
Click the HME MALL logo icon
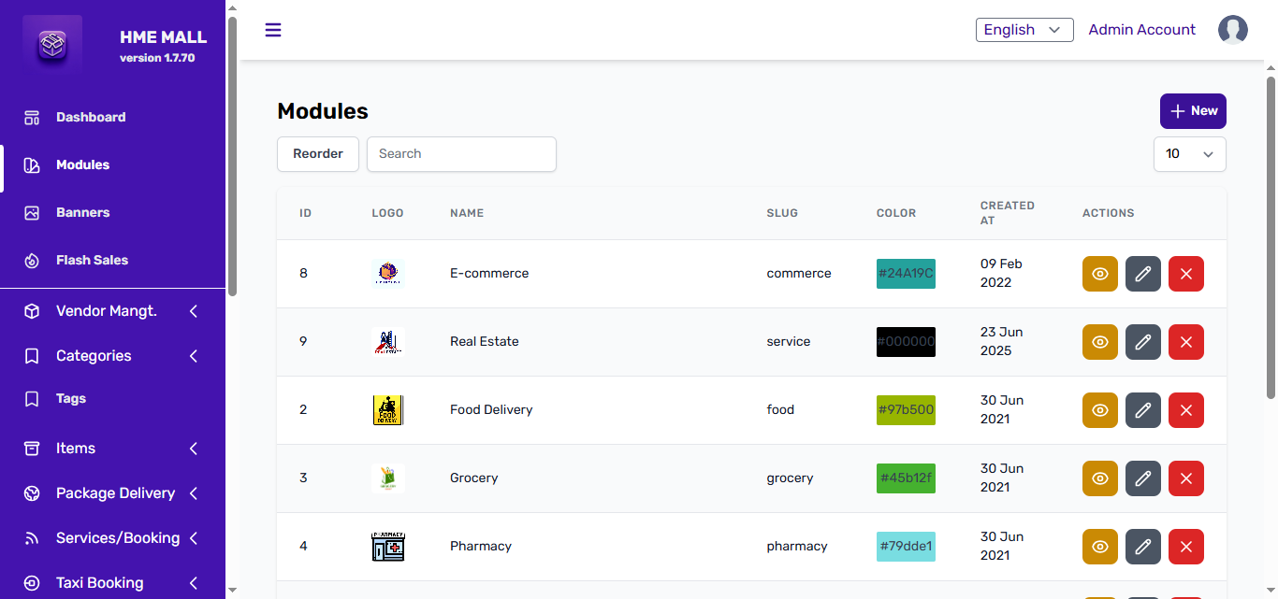tap(54, 44)
